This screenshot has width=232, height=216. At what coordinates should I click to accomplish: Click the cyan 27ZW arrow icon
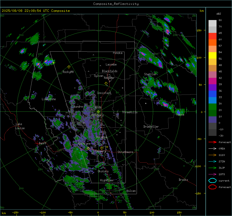tap(212, 162)
